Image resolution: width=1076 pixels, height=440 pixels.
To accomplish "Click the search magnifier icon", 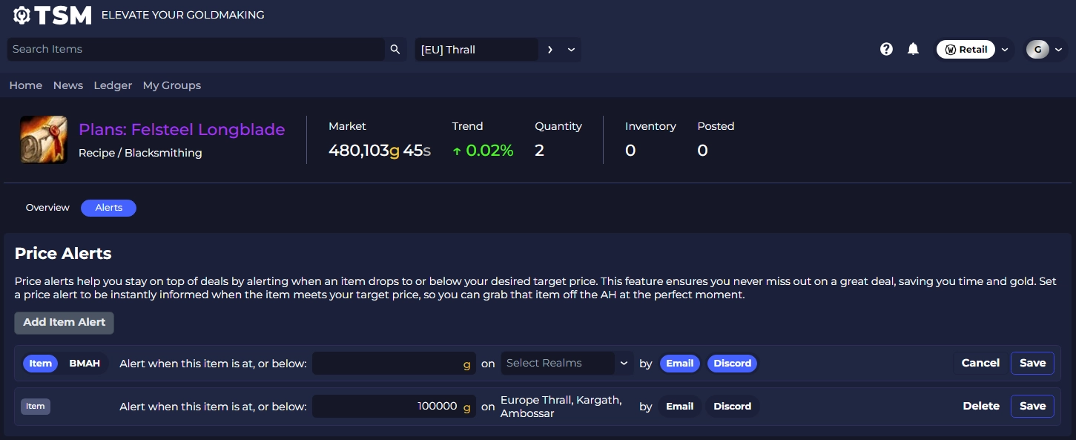I will 395,50.
